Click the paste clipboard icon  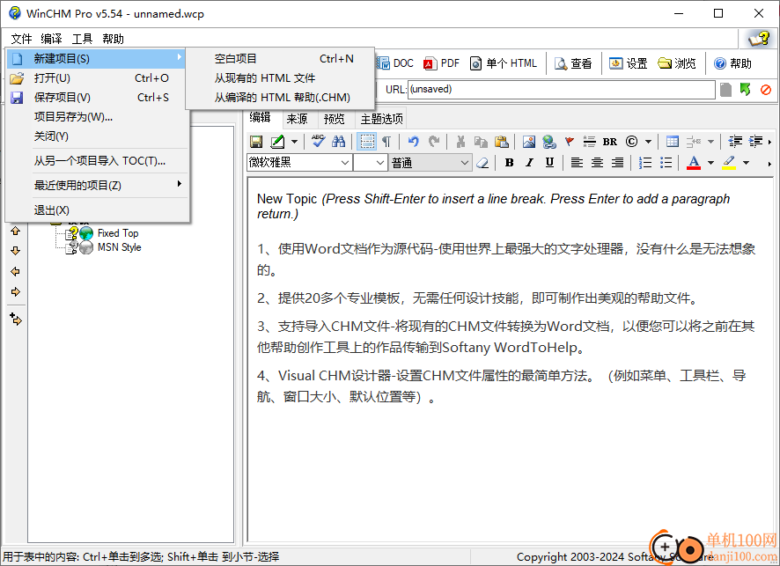coord(502,142)
